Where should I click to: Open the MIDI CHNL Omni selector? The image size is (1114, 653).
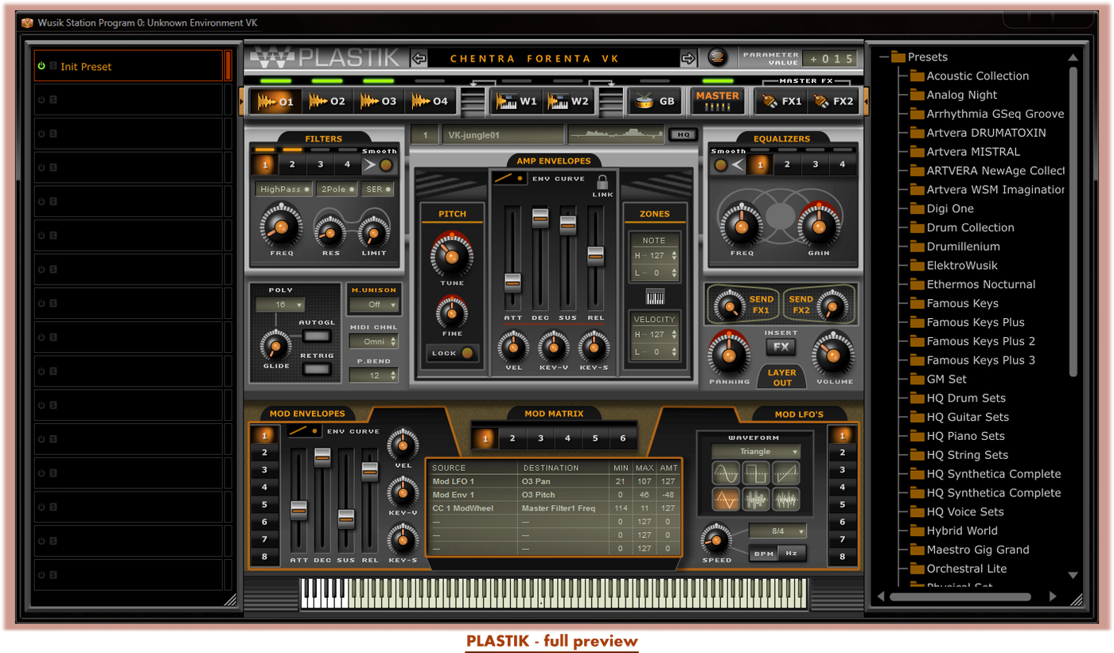[x=374, y=341]
